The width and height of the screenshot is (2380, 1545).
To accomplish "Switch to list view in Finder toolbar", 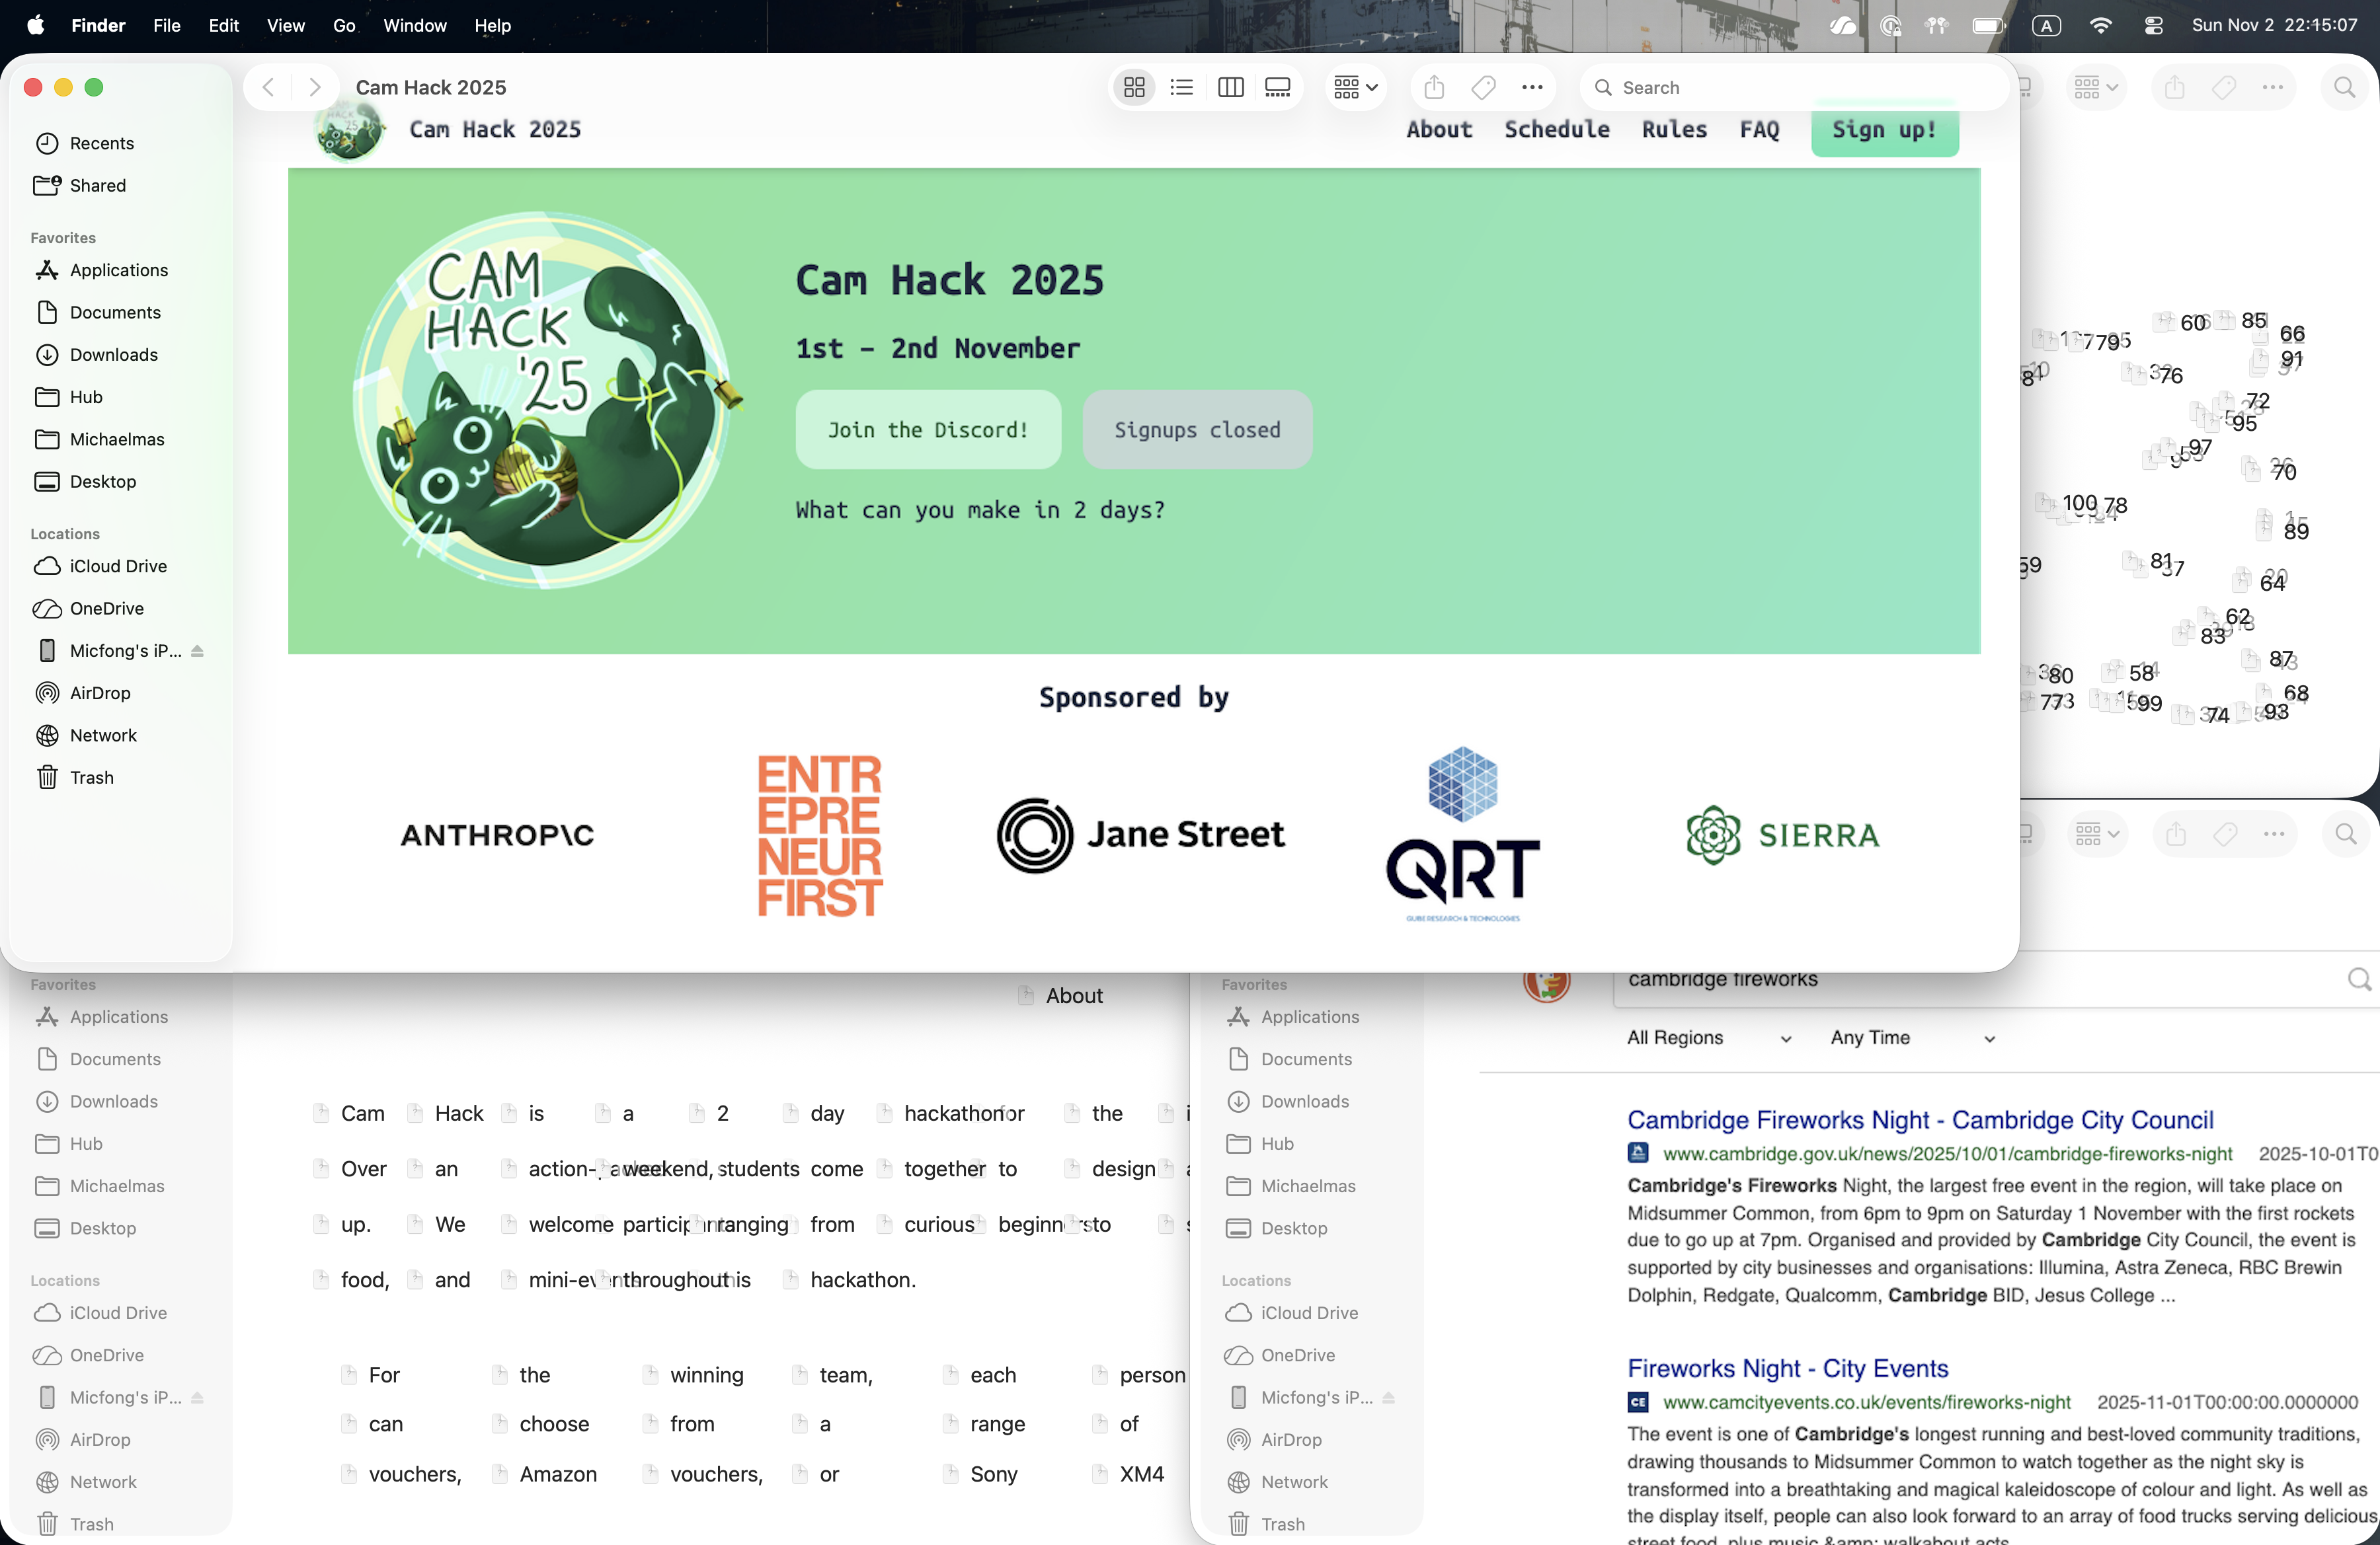I will pyautogui.click(x=1182, y=88).
